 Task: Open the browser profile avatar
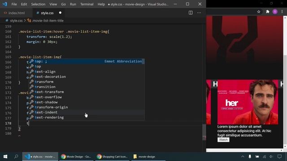pos(275,12)
